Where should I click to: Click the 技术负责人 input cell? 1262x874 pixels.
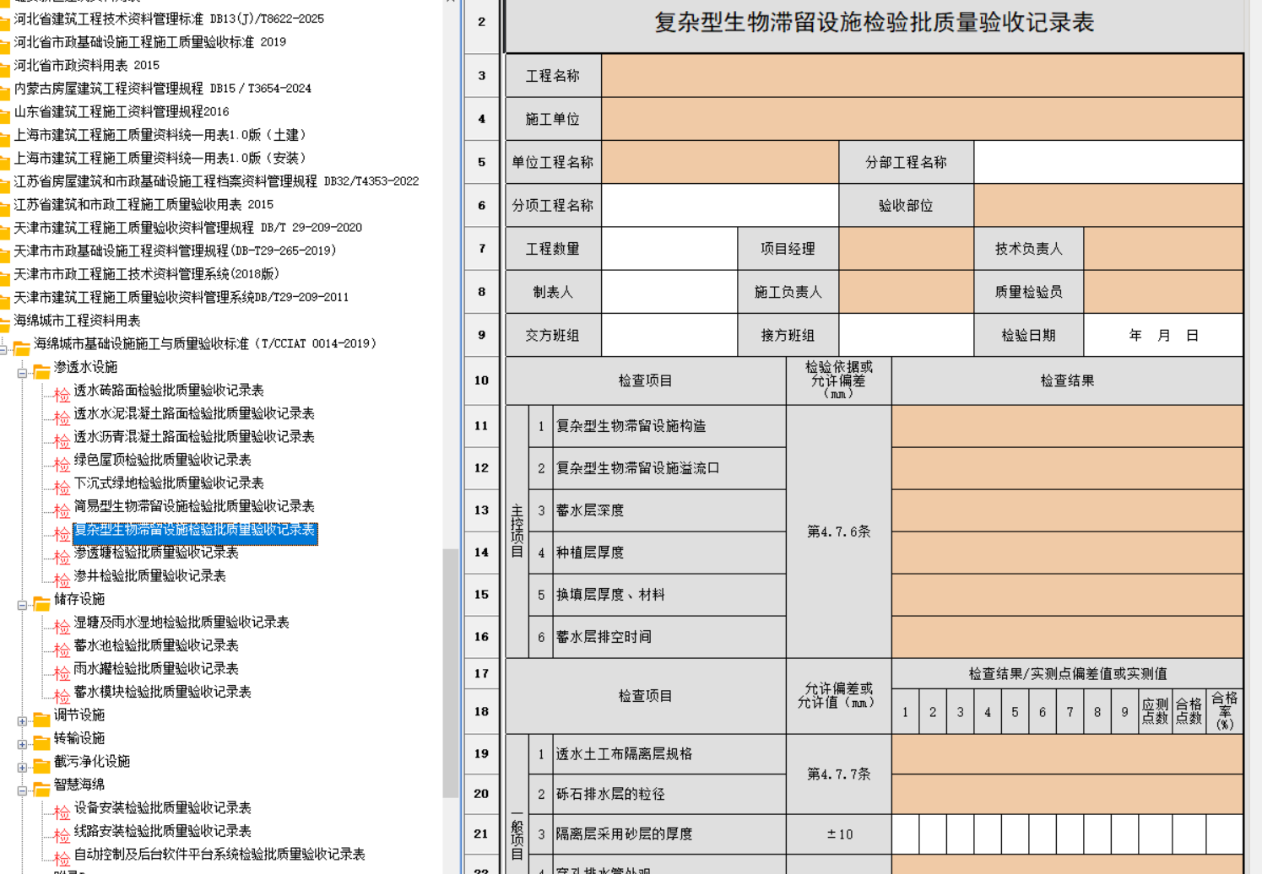[1163, 249]
